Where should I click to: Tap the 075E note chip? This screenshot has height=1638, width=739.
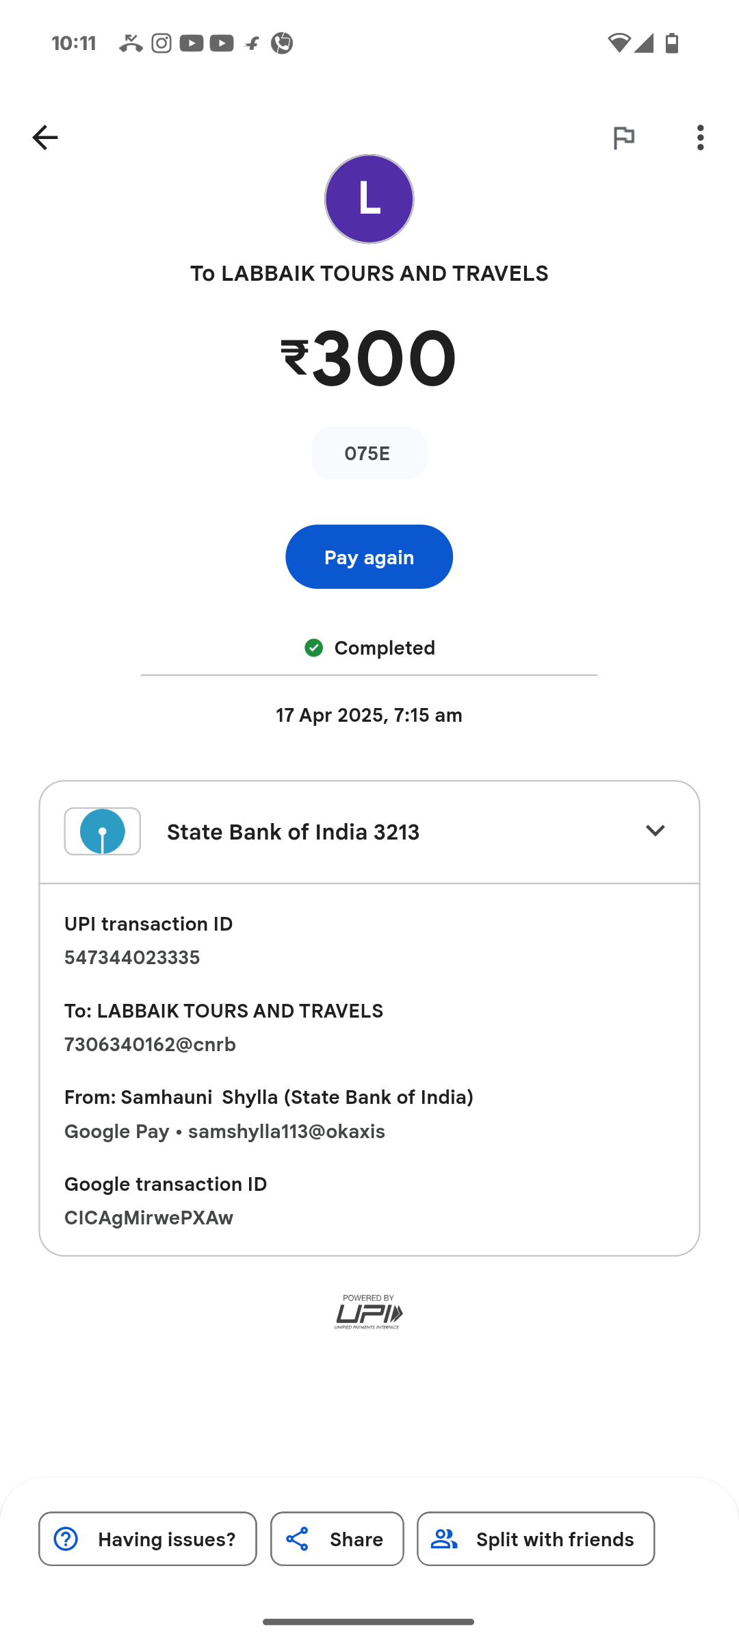pos(369,453)
